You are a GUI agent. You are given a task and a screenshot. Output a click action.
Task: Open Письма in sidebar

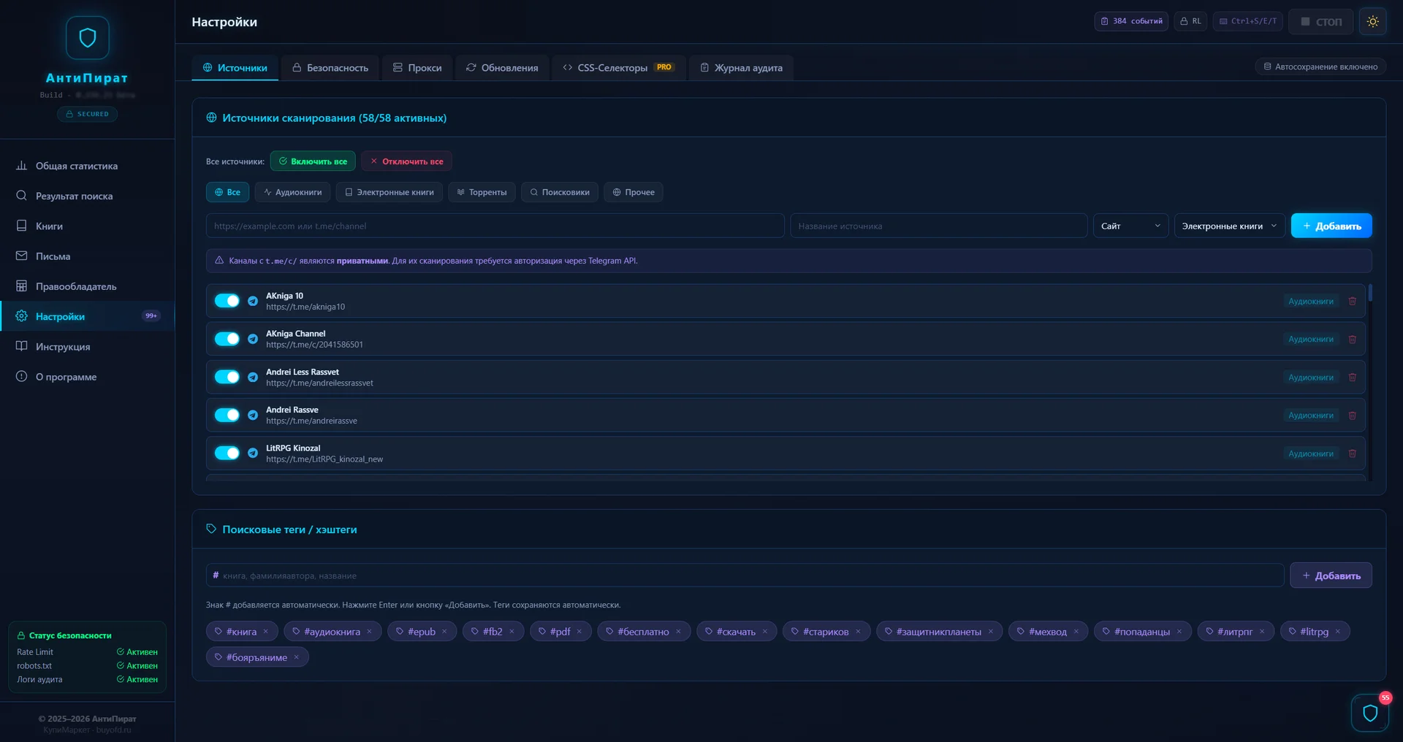(x=88, y=256)
